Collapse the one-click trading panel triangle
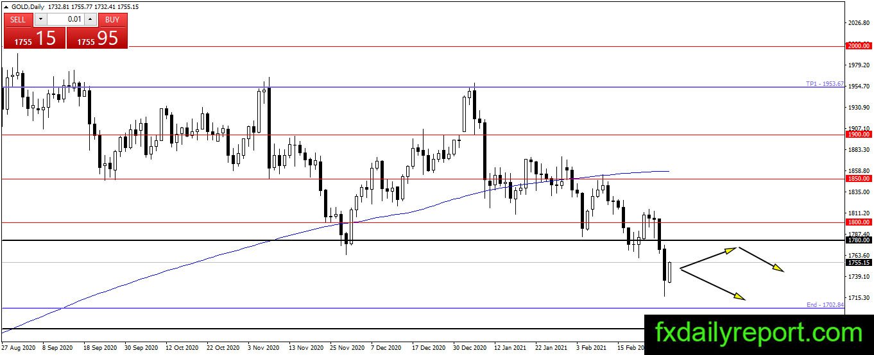 [5, 6]
